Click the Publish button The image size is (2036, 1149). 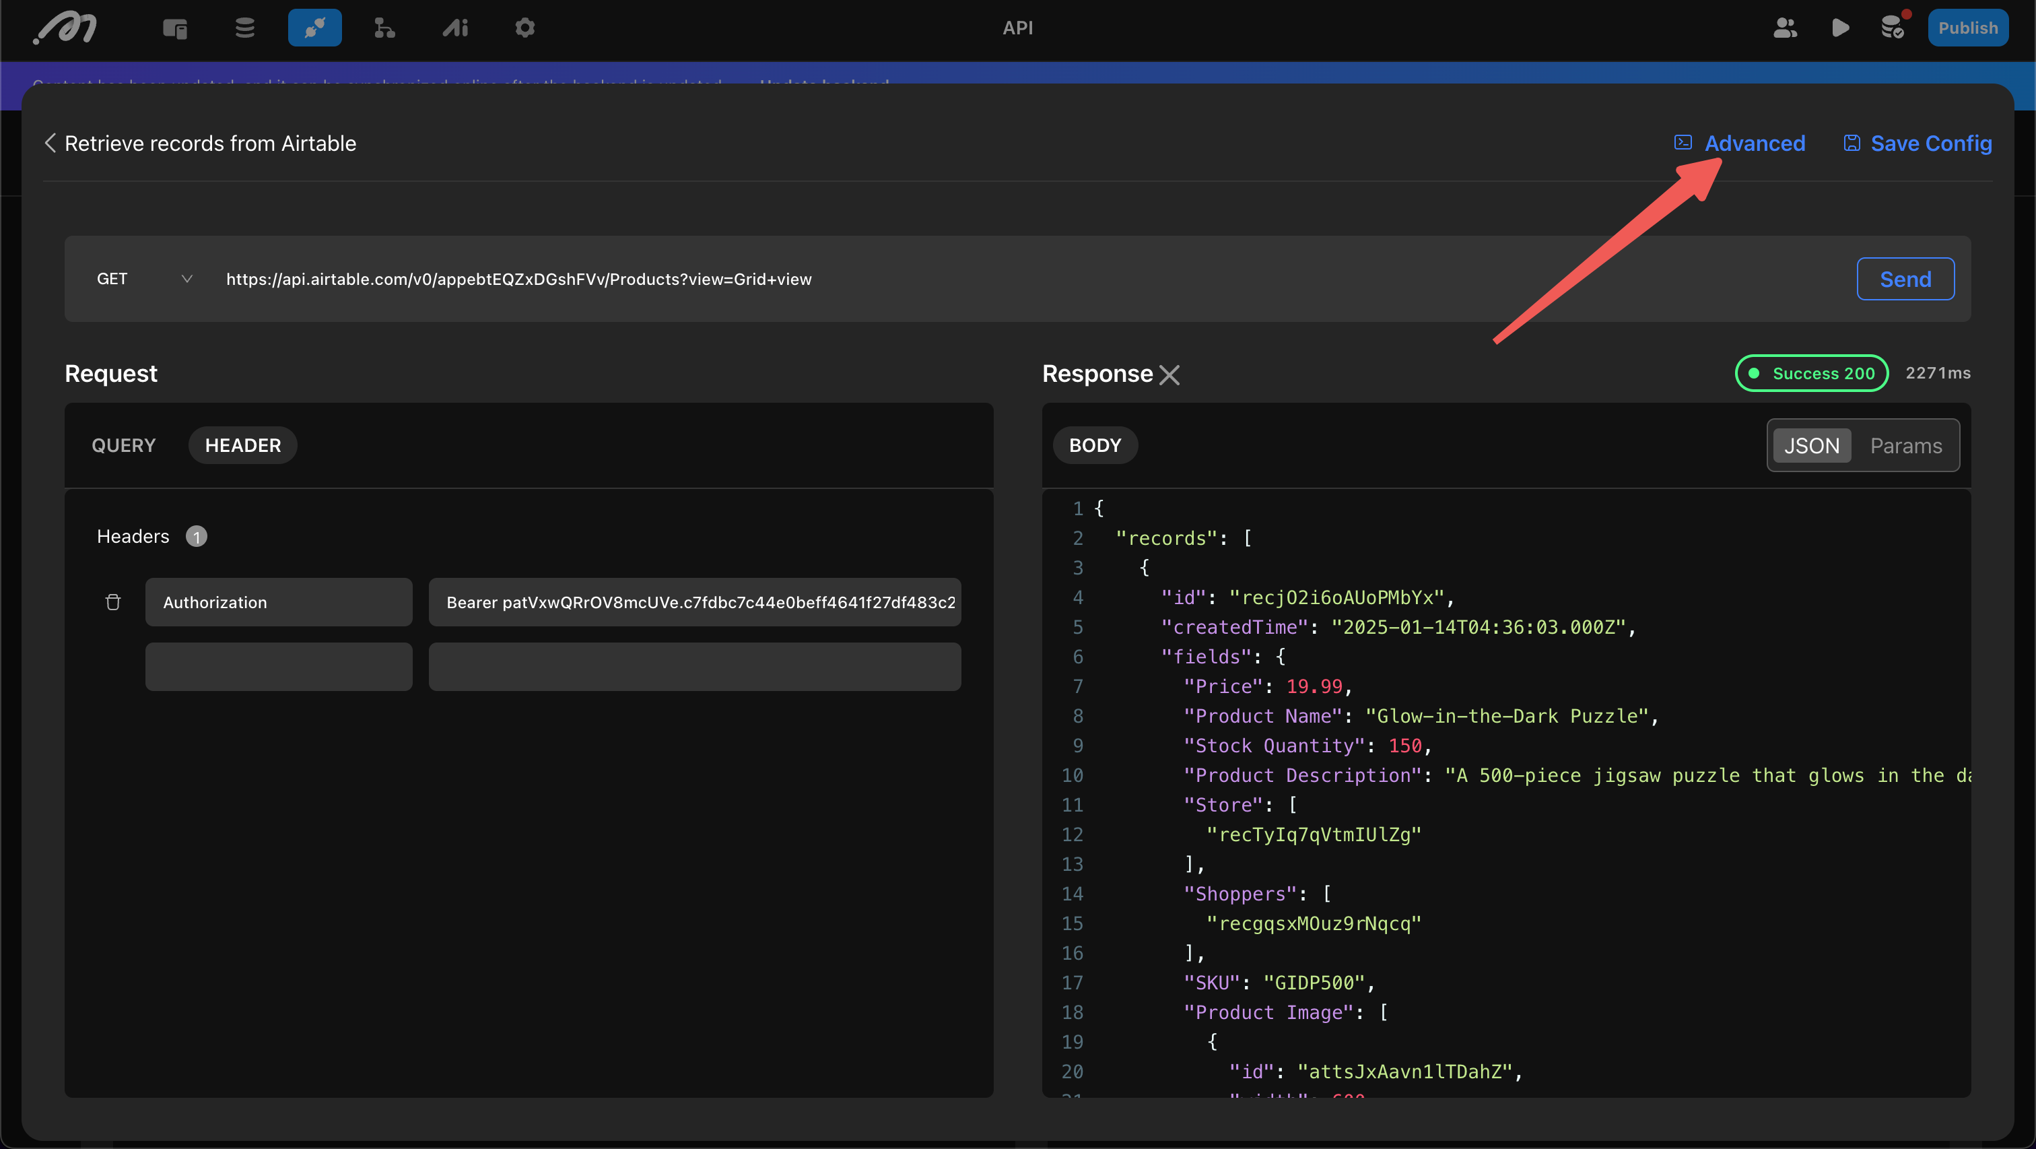(x=1967, y=28)
